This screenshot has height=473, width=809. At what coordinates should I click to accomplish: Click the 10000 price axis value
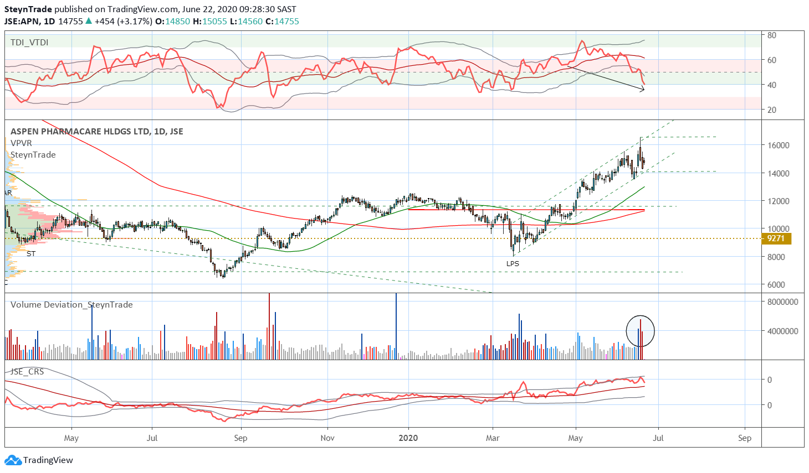[x=779, y=229]
